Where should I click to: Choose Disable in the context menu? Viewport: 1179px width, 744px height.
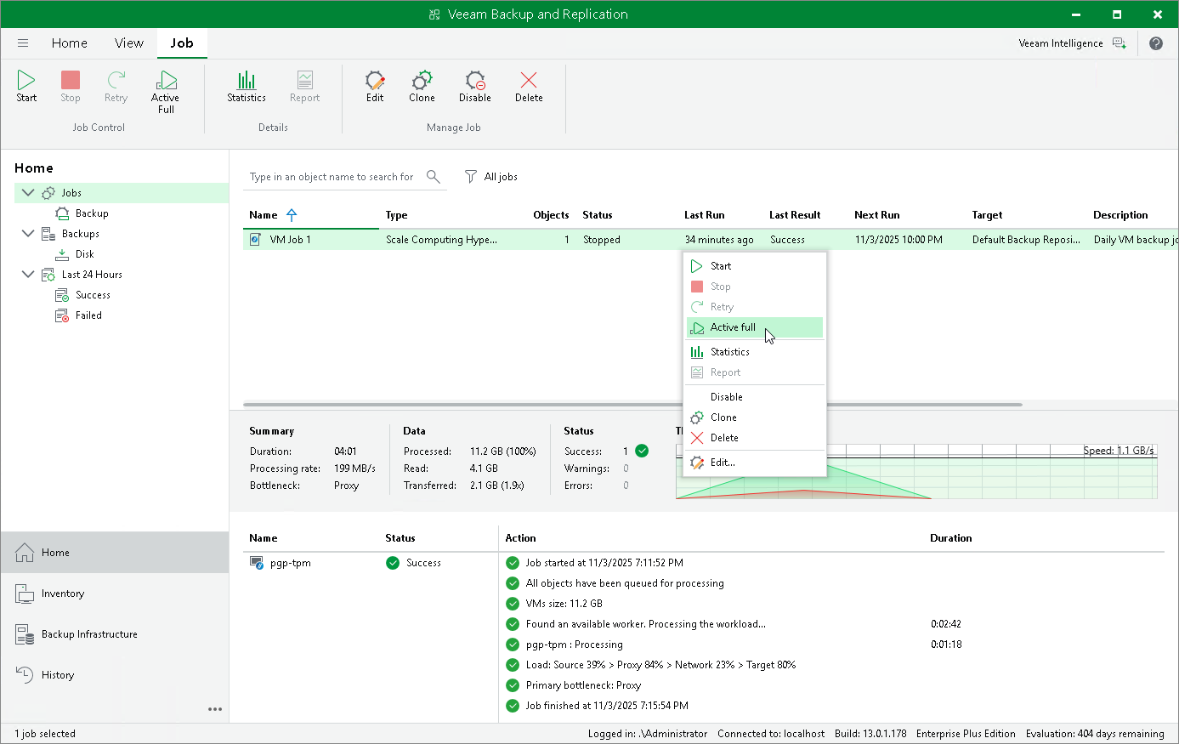point(755,397)
